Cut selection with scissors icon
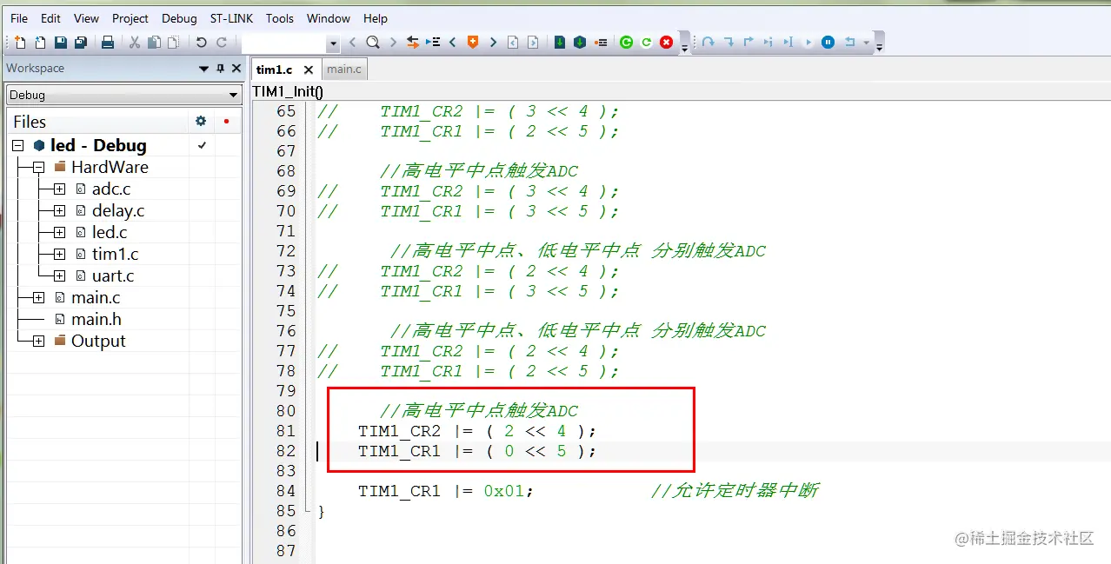The height and width of the screenshot is (564, 1111). [x=135, y=42]
